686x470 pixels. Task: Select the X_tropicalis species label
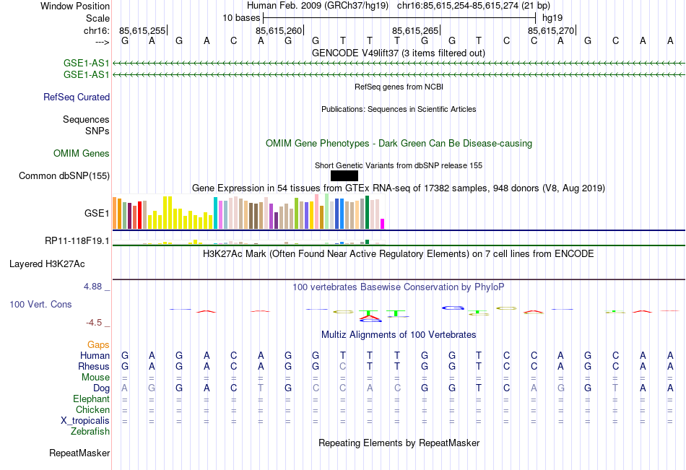[x=85, y=421]
